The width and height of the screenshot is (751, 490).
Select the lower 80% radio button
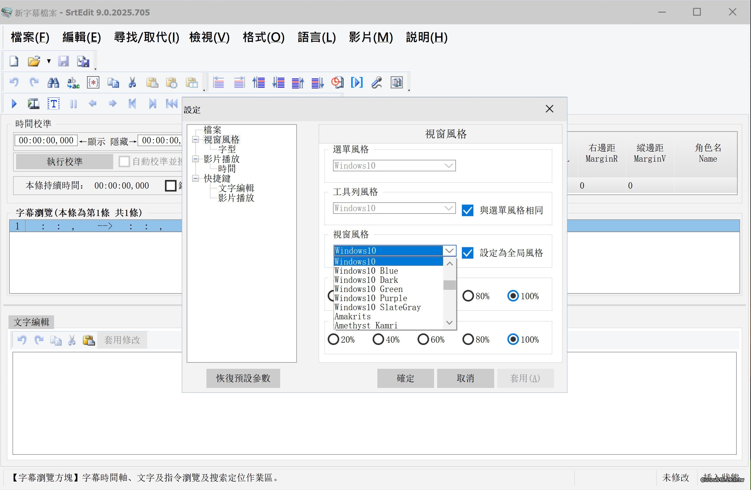468,339
